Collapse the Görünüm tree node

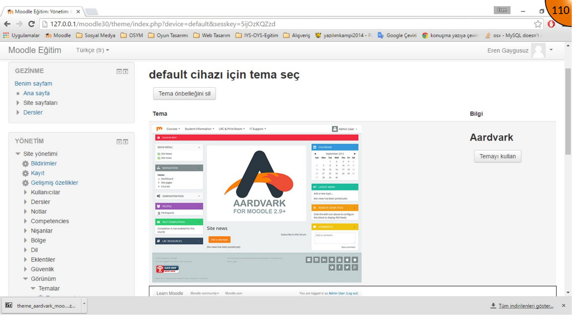click(26, 279)
